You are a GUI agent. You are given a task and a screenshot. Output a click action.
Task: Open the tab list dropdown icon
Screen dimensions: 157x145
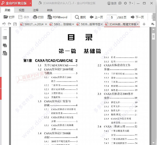click(153, 24)
